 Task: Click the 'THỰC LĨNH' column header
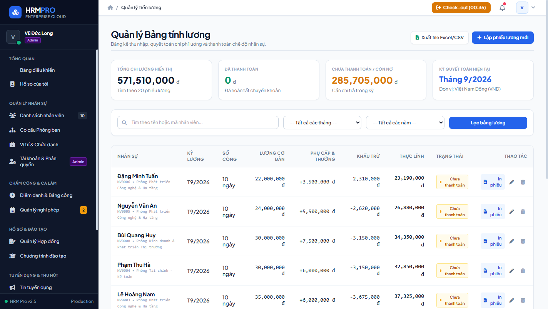[x=412, y=156]
